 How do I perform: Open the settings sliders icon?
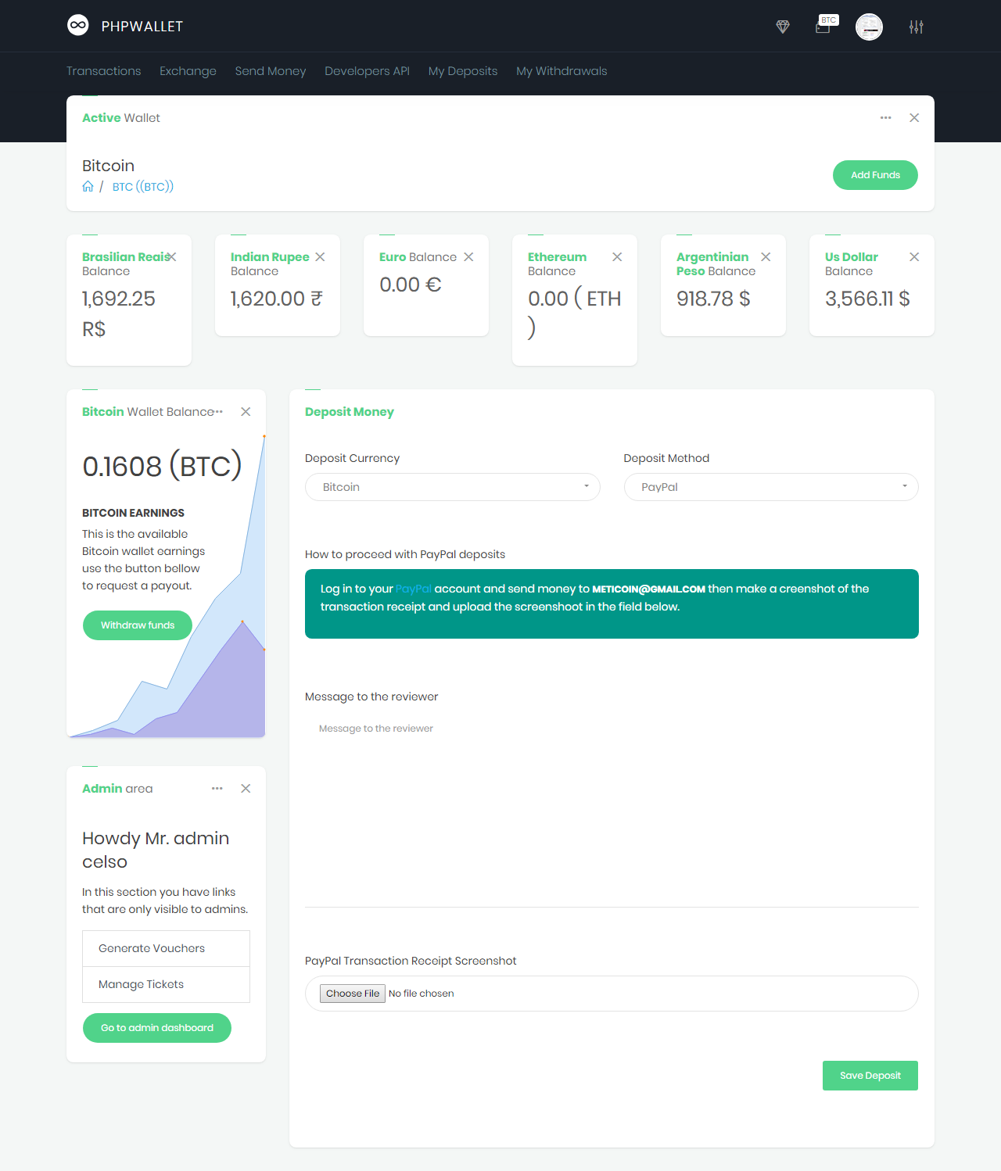tap(916, 27)
